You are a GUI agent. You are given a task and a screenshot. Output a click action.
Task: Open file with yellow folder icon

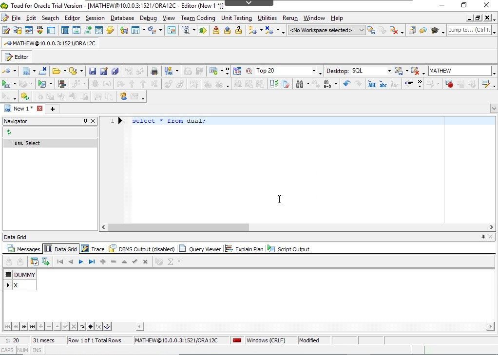(x=57, y=71)
